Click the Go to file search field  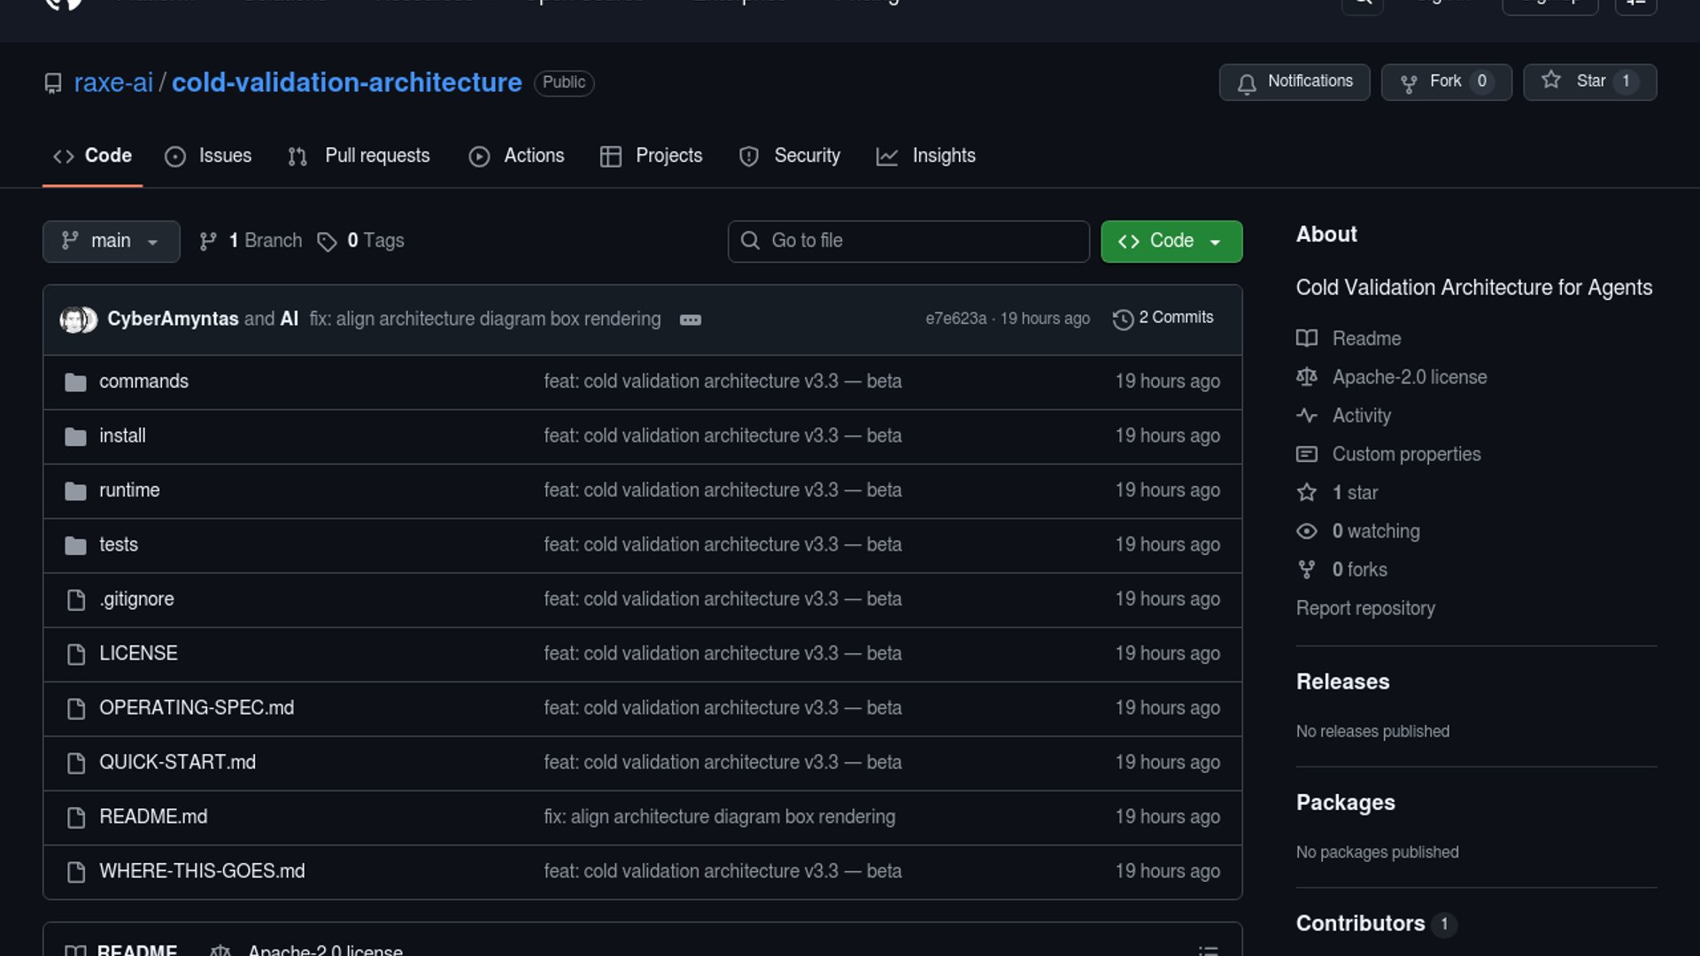[x=908, y=241]
